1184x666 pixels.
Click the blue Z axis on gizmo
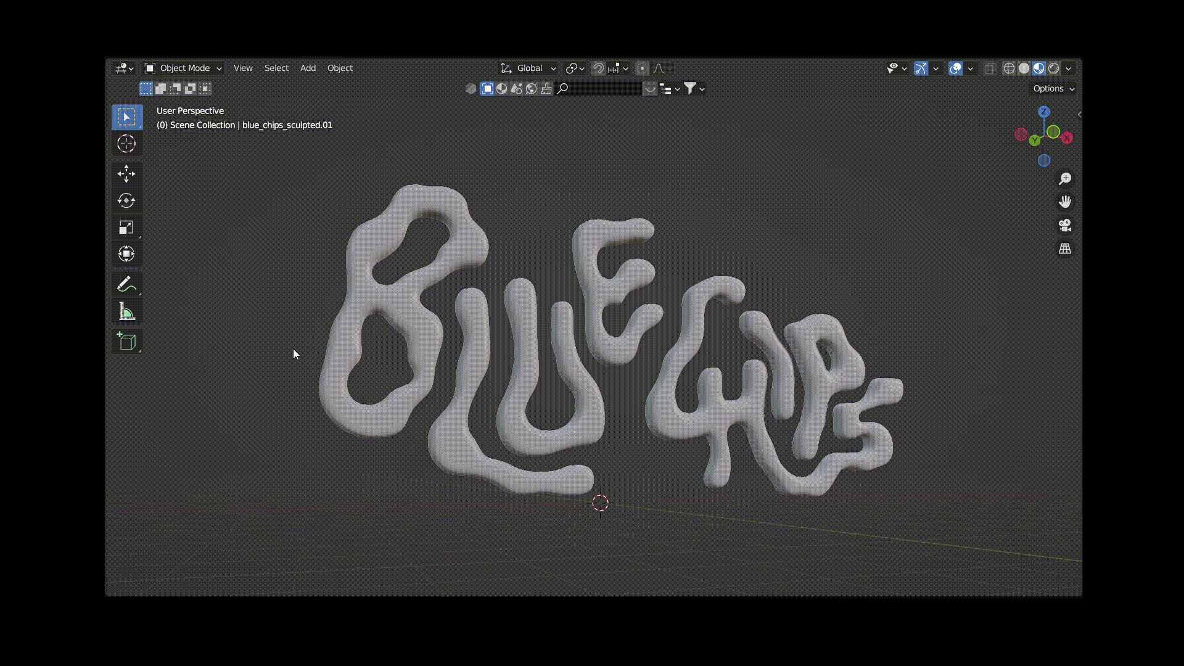pyautogui.click(x=1044, y=112)
